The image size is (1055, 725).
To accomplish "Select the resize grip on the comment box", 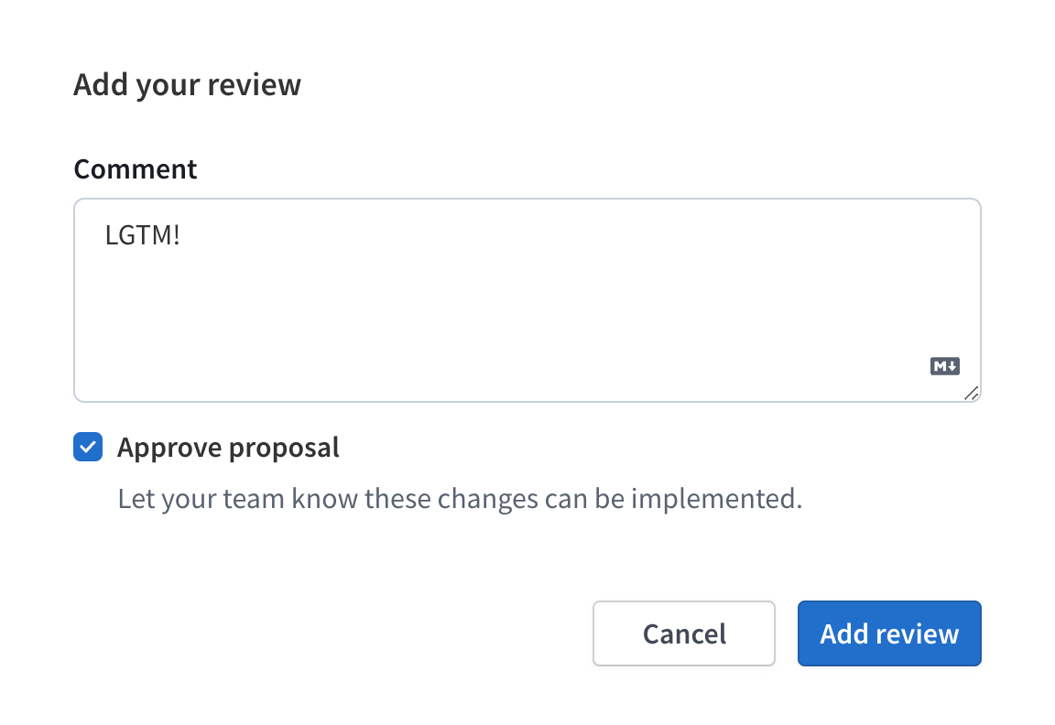I will point(973,395).
